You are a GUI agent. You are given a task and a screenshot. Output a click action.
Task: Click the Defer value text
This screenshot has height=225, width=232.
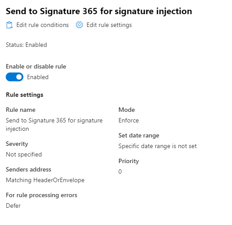13,206
